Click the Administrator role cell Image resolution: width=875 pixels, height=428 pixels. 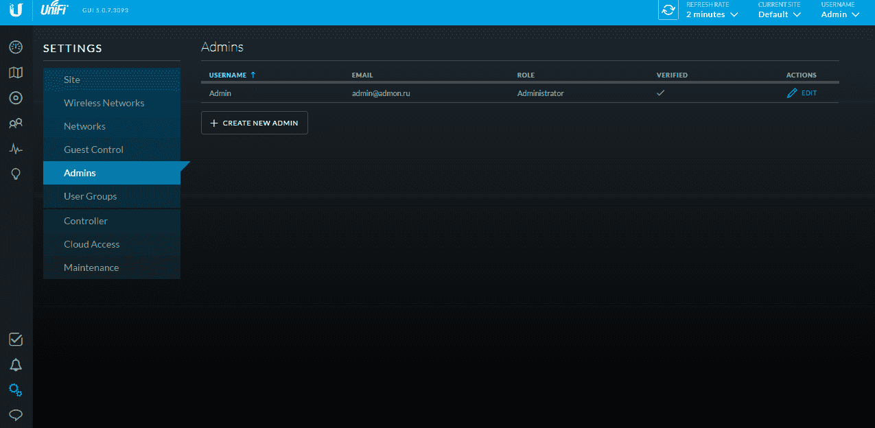[x=541, y=93]
